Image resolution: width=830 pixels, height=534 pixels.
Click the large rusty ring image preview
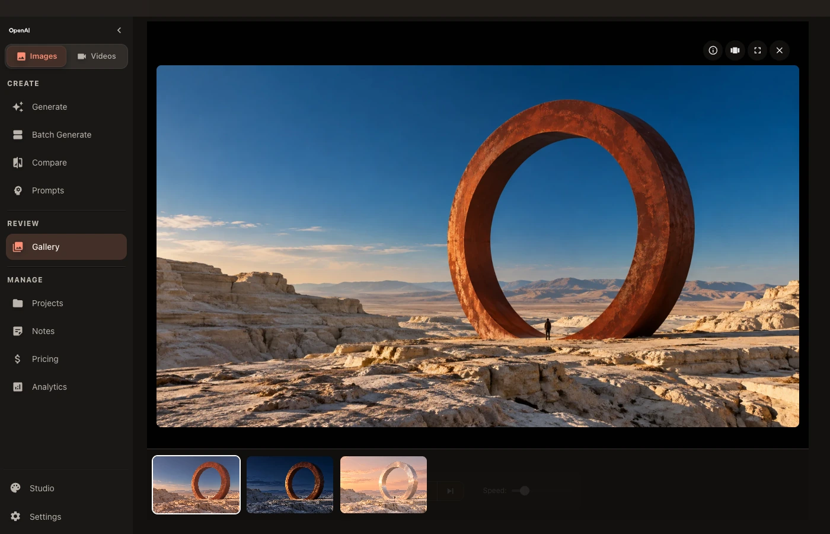coord(478,246)
